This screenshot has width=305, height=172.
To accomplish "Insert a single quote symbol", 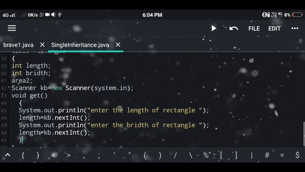I will 114,154.
